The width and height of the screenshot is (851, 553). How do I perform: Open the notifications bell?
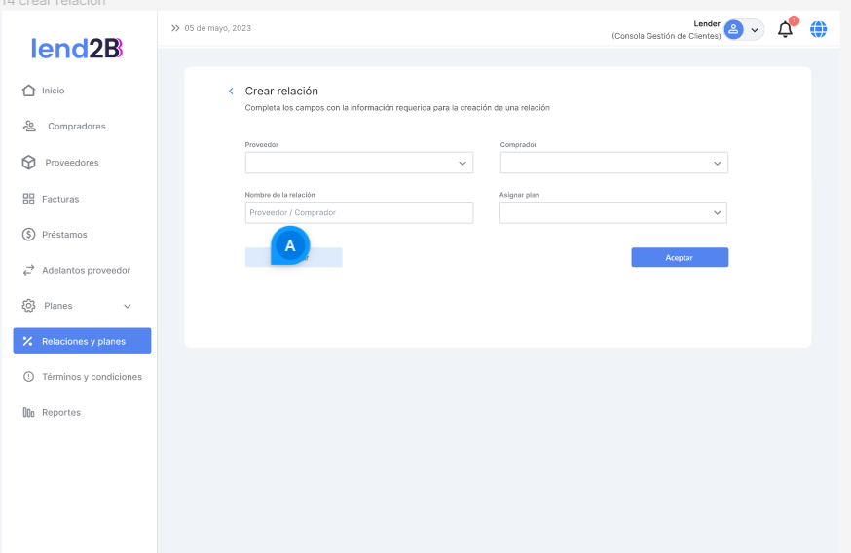tap(785, 29)
